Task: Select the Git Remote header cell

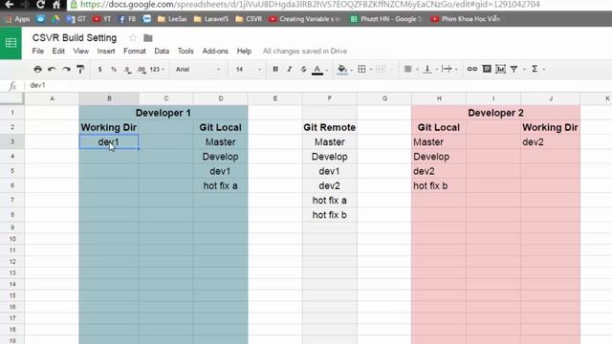Action: 329,127
